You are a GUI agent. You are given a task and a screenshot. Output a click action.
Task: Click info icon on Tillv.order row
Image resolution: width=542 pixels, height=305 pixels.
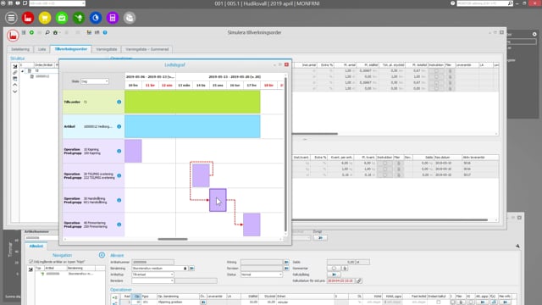[119, 102]
